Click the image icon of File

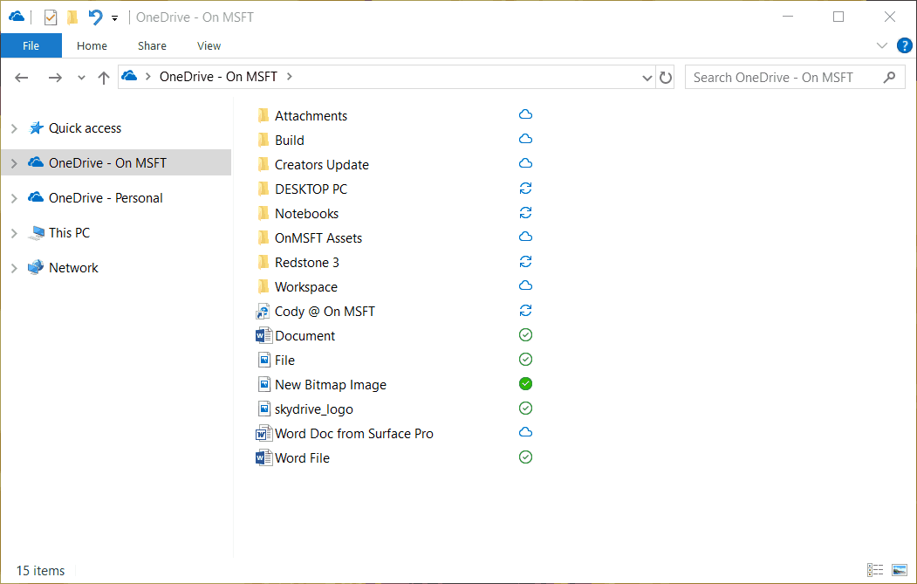click(264, 360)
